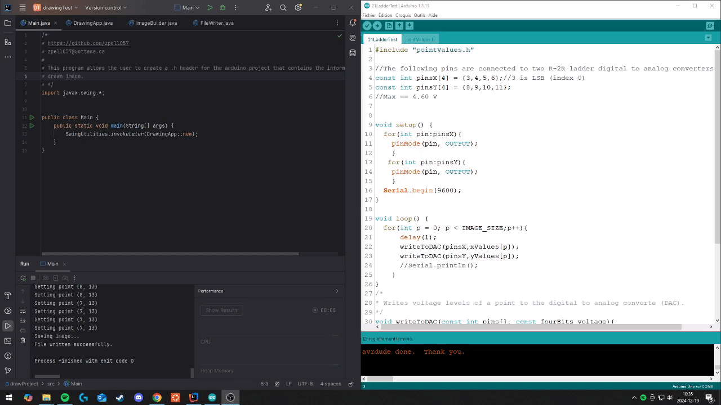Open IntelliJ settings gear
This screenshot has width=721, height=405.
click(299, 8)
